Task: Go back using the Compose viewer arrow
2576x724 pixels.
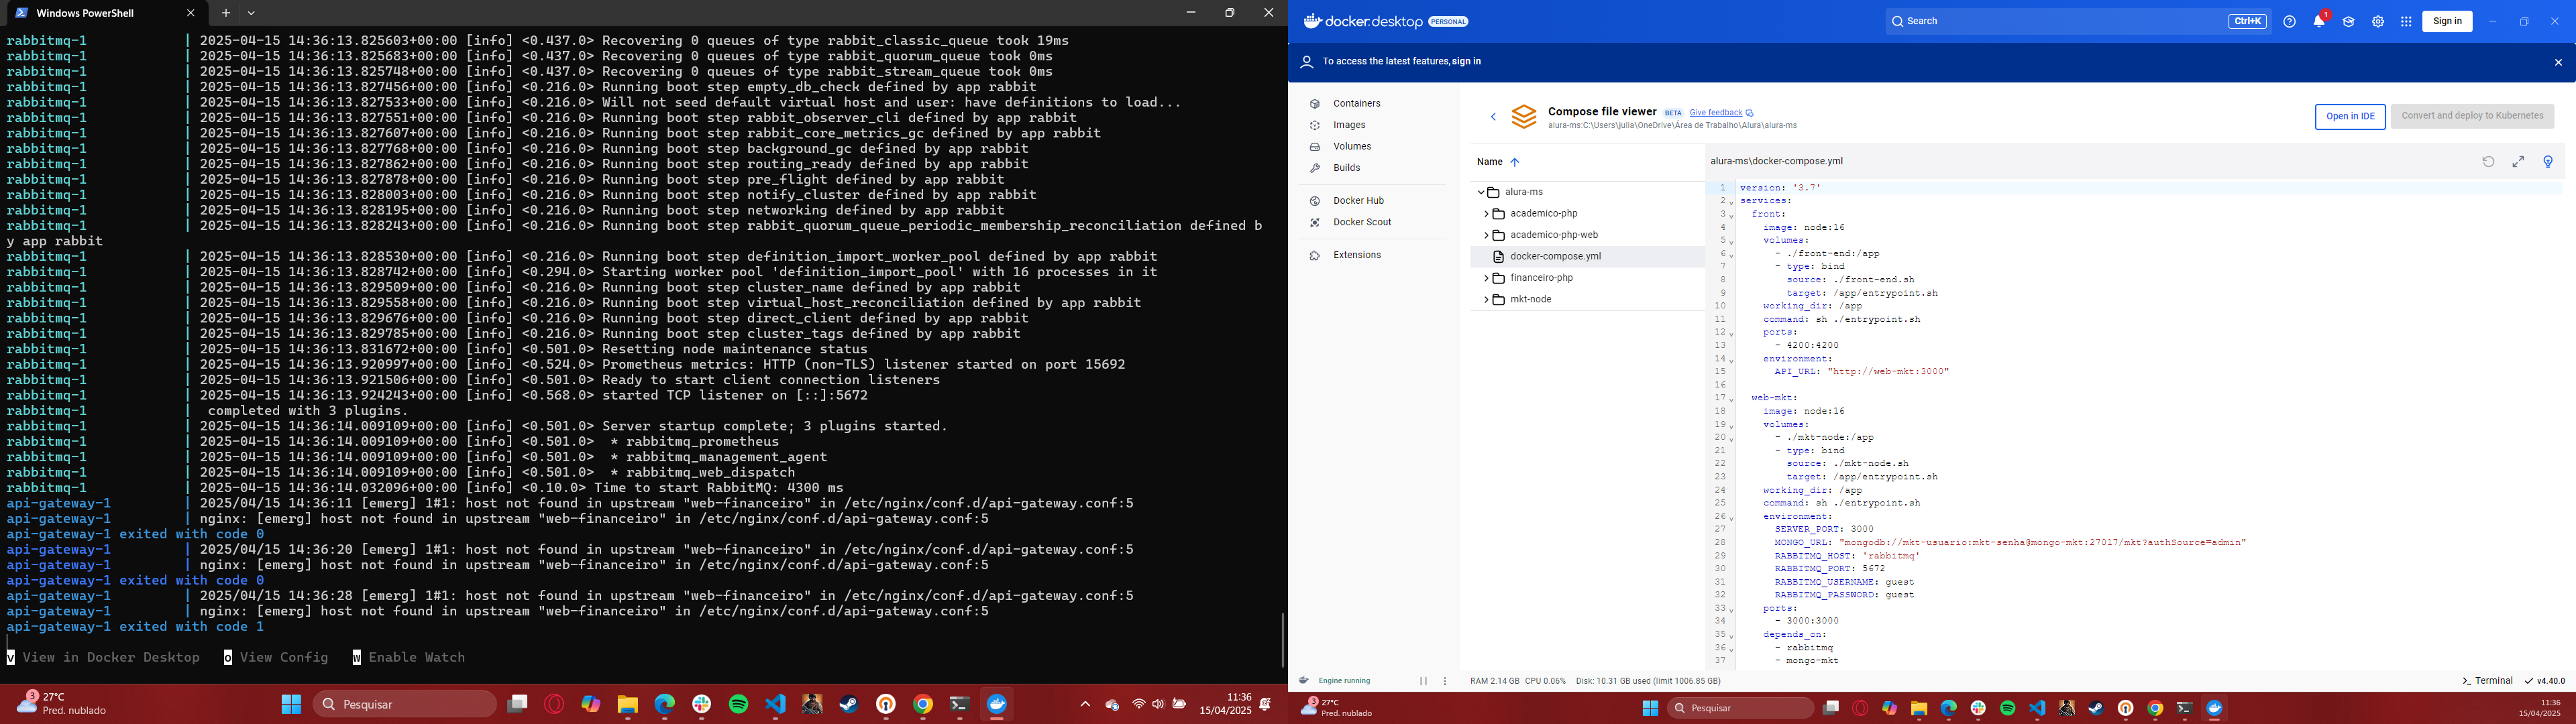Action: point(1493,117)
